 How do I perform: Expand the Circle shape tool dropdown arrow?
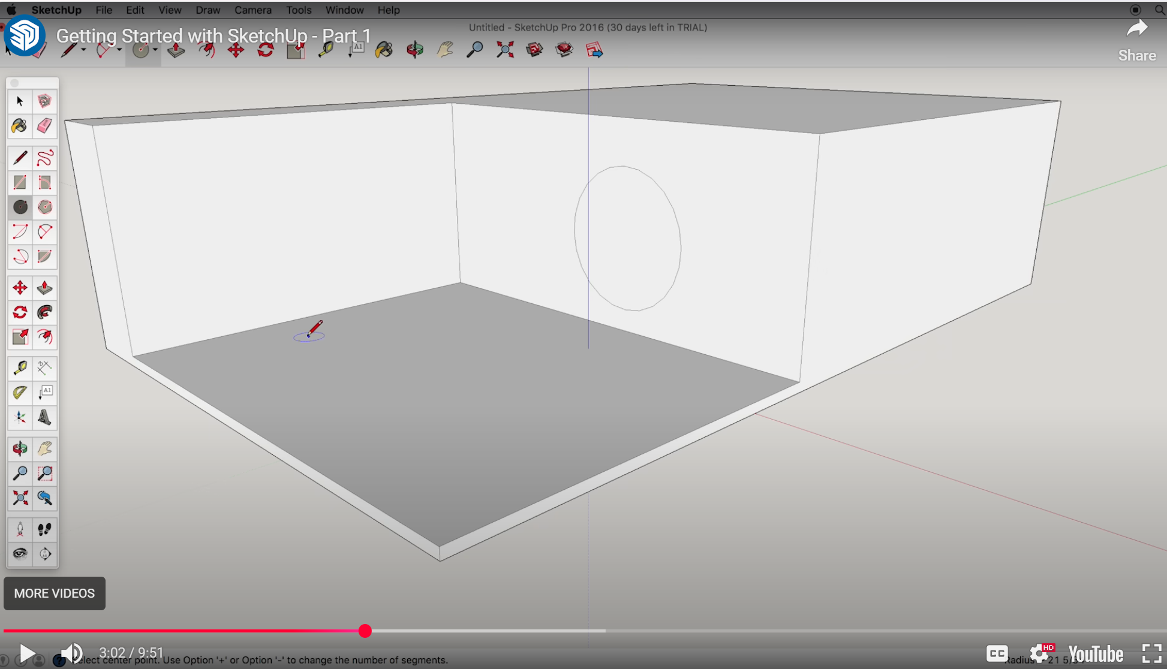[x=155, y=50]
